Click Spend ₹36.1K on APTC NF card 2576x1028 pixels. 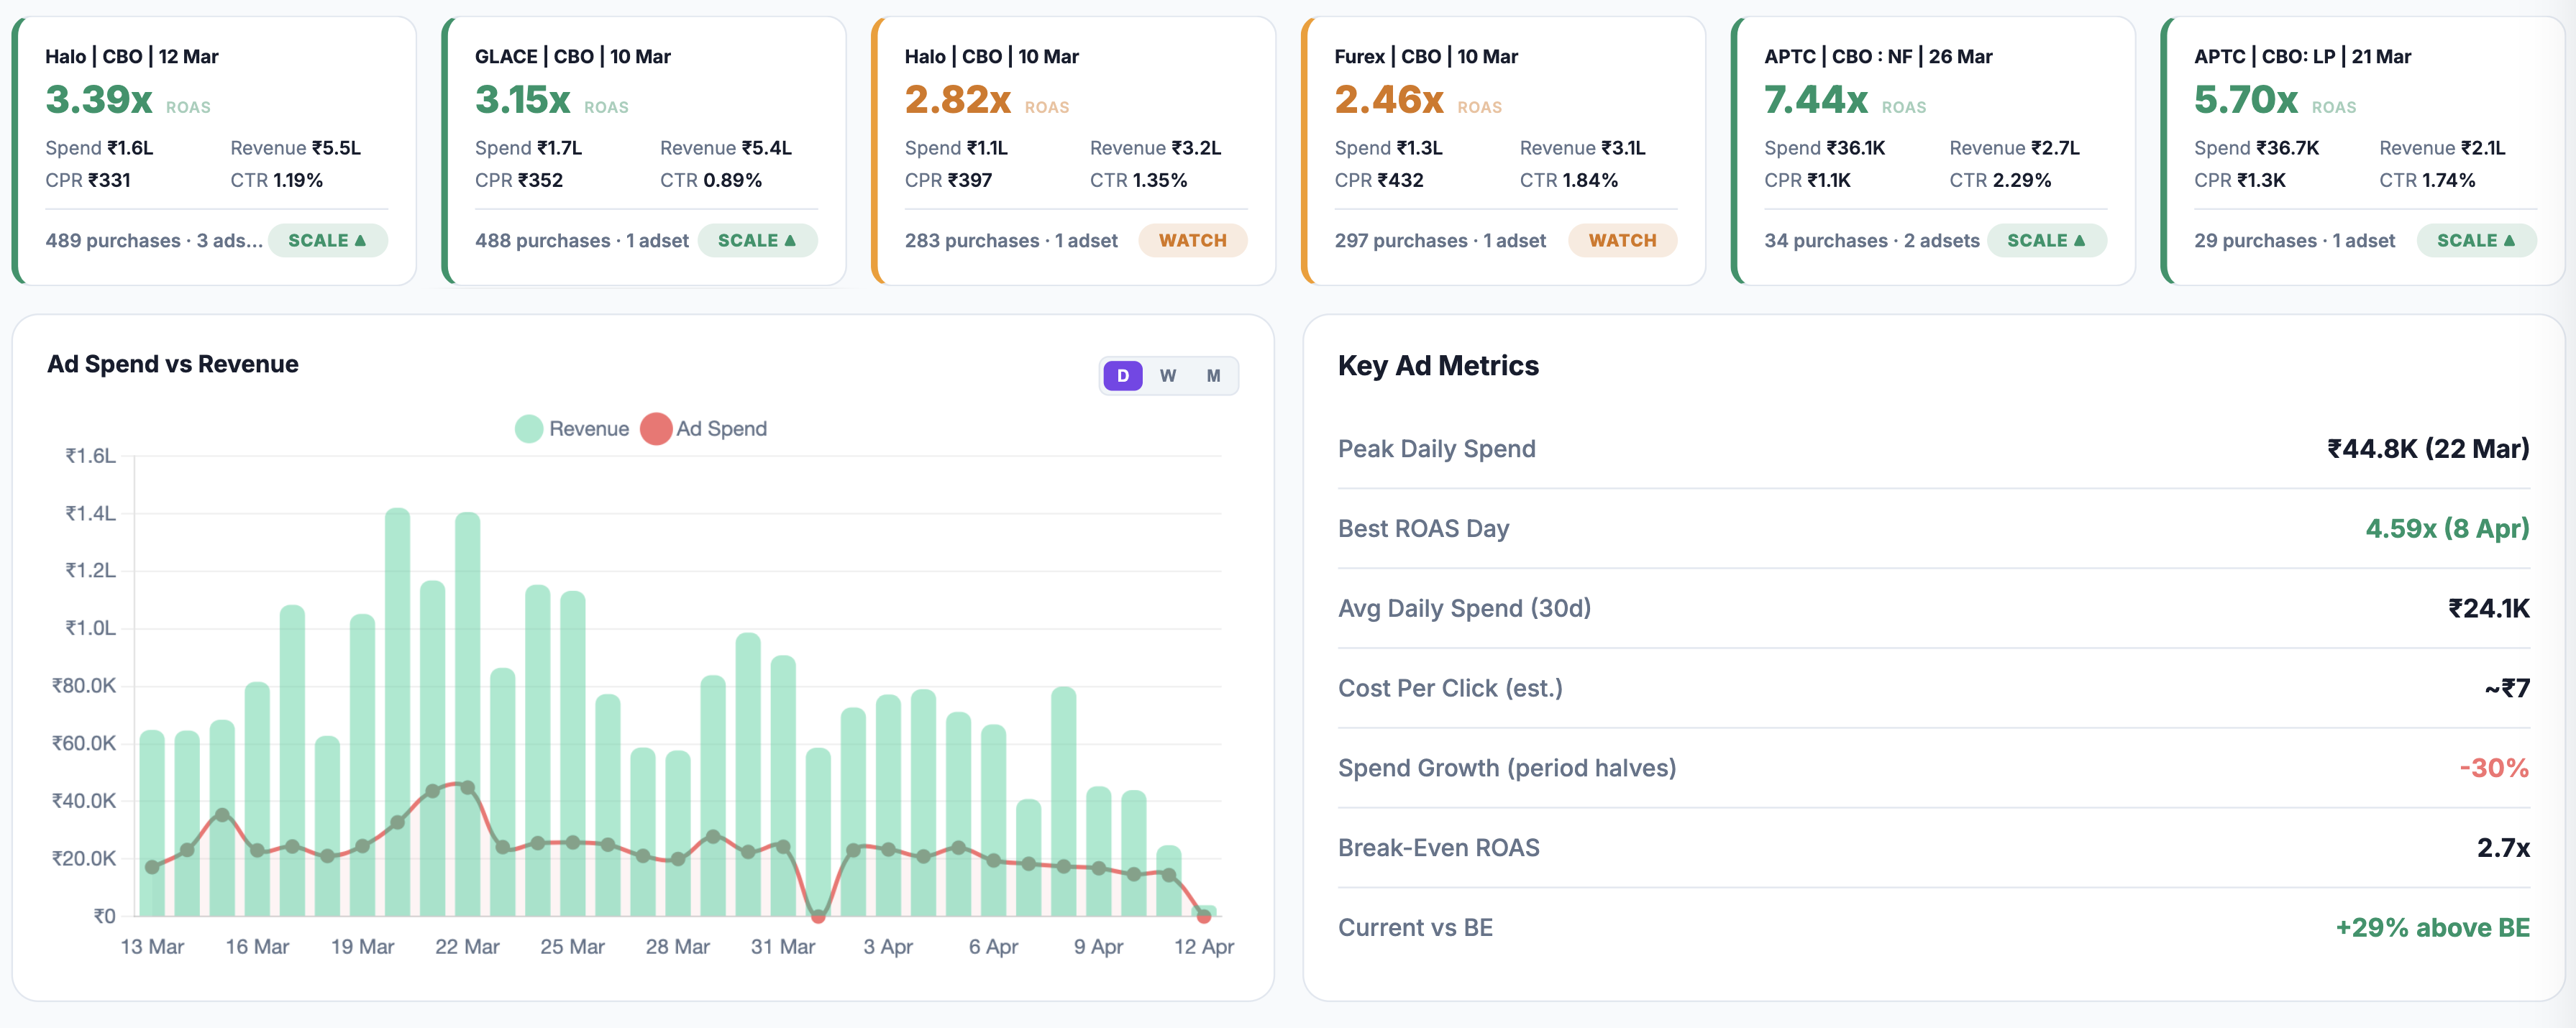1825,148
